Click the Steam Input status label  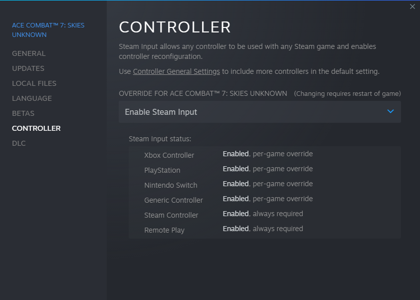[160, 139]
